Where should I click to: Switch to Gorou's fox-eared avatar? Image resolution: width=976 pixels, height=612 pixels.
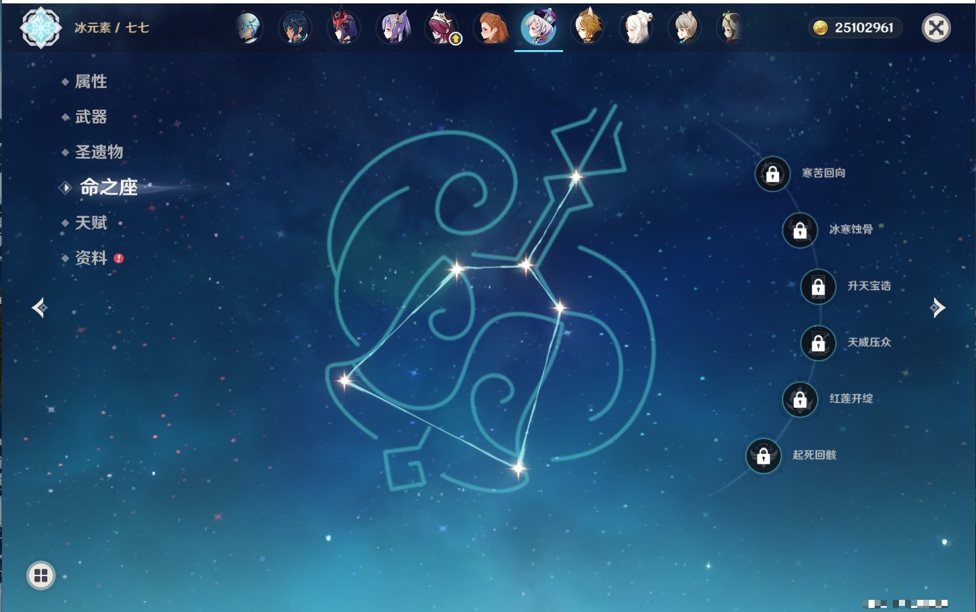tap(587, 28)
